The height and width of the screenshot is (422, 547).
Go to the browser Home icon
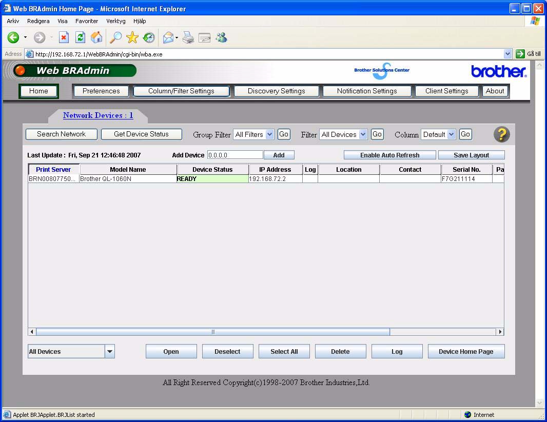coord(96,37)
